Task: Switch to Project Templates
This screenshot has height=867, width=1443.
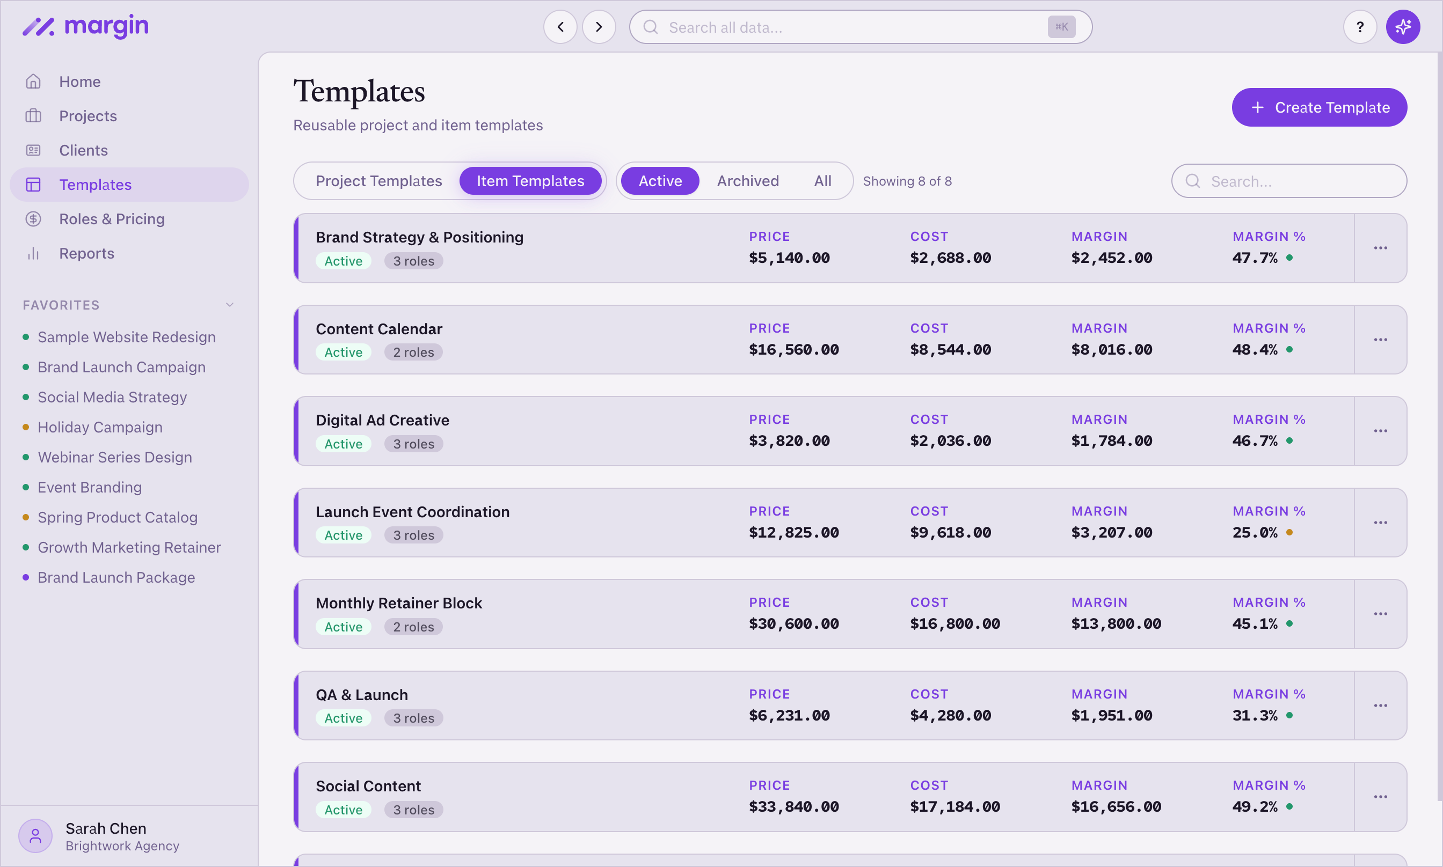Action: click(378, 181)
